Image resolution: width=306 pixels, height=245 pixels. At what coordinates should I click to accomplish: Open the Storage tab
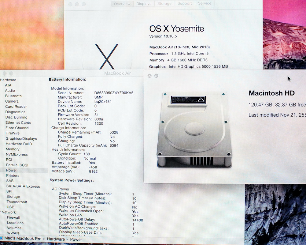[164, 3]
